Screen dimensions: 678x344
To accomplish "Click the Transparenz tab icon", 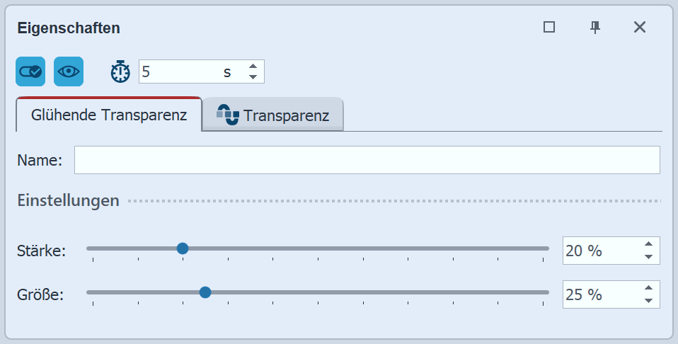I will point(229,115).
